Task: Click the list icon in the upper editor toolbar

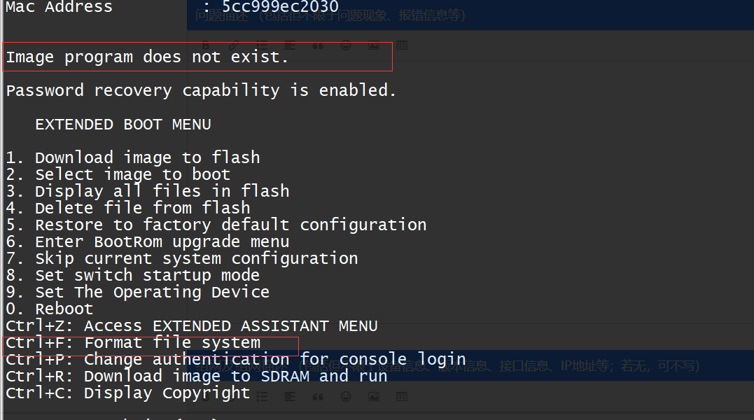Action: (x=262, y=46)
